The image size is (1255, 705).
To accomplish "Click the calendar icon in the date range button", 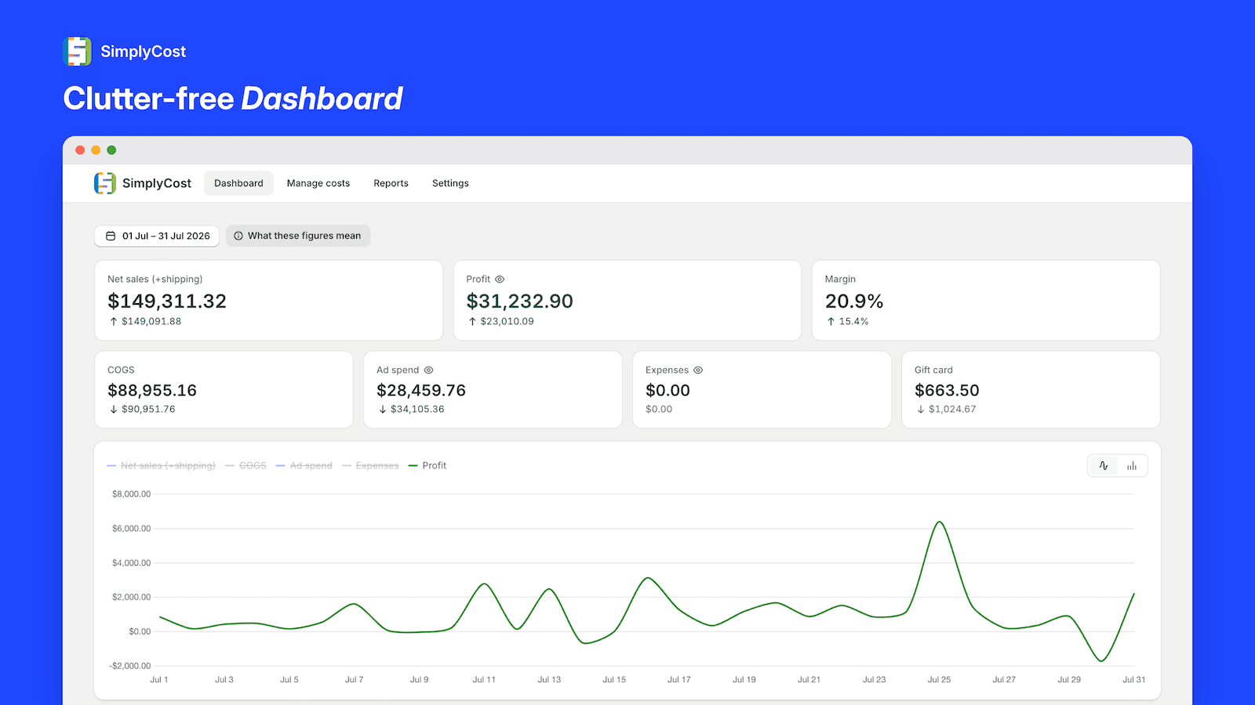I will (x=111, y=236).
